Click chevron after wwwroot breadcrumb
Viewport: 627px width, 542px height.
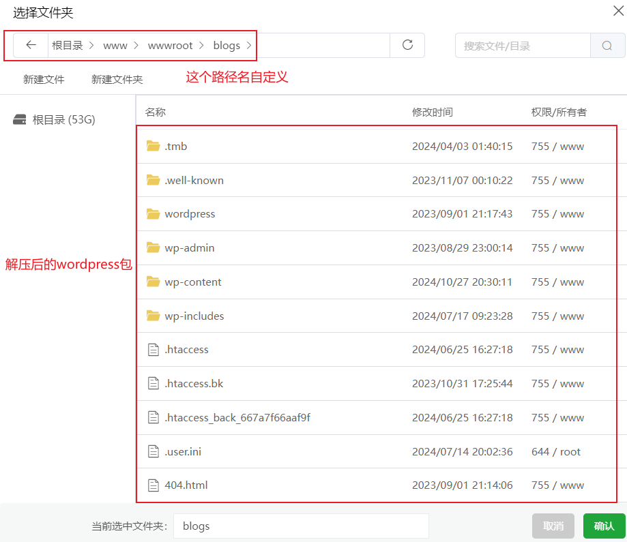pos(201,46)
